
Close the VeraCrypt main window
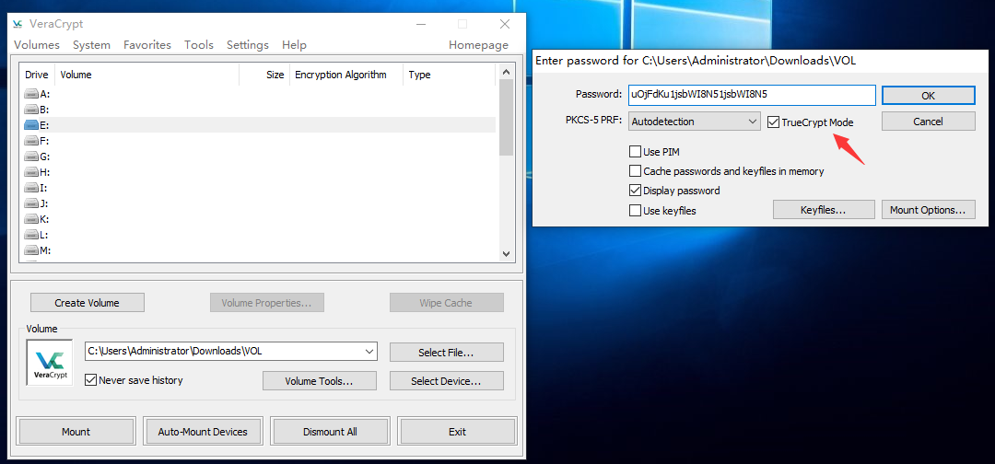[505, 24]
